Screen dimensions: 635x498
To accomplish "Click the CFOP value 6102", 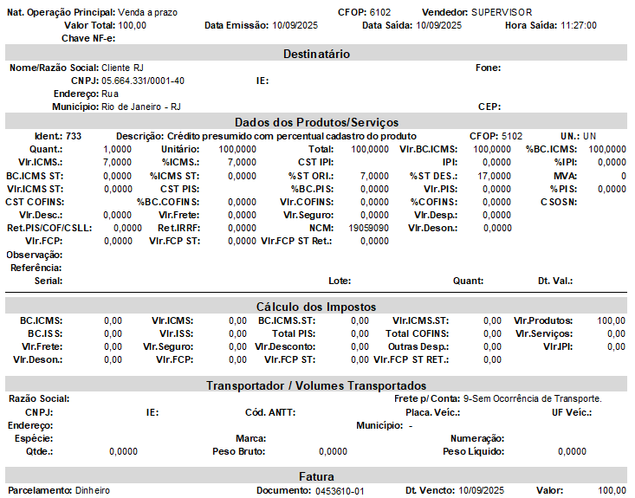I will coord(380,13).
